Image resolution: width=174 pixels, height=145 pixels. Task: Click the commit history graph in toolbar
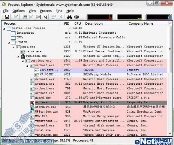[130, 17]
